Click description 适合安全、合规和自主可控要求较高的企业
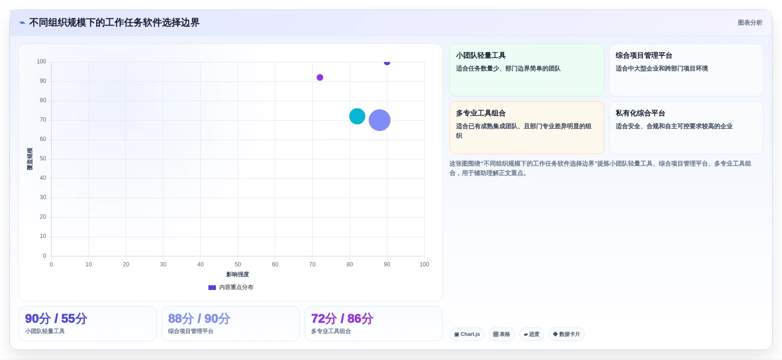The image size is (782, 360). tap(674, 126)
